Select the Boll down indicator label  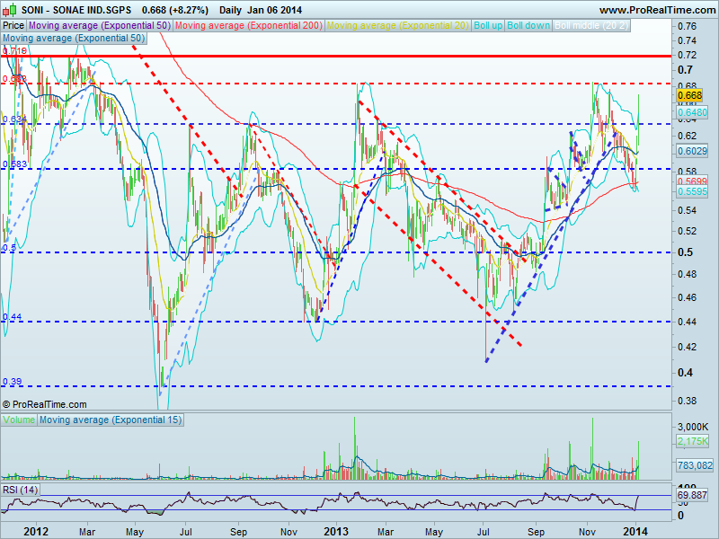coord(528,26)
